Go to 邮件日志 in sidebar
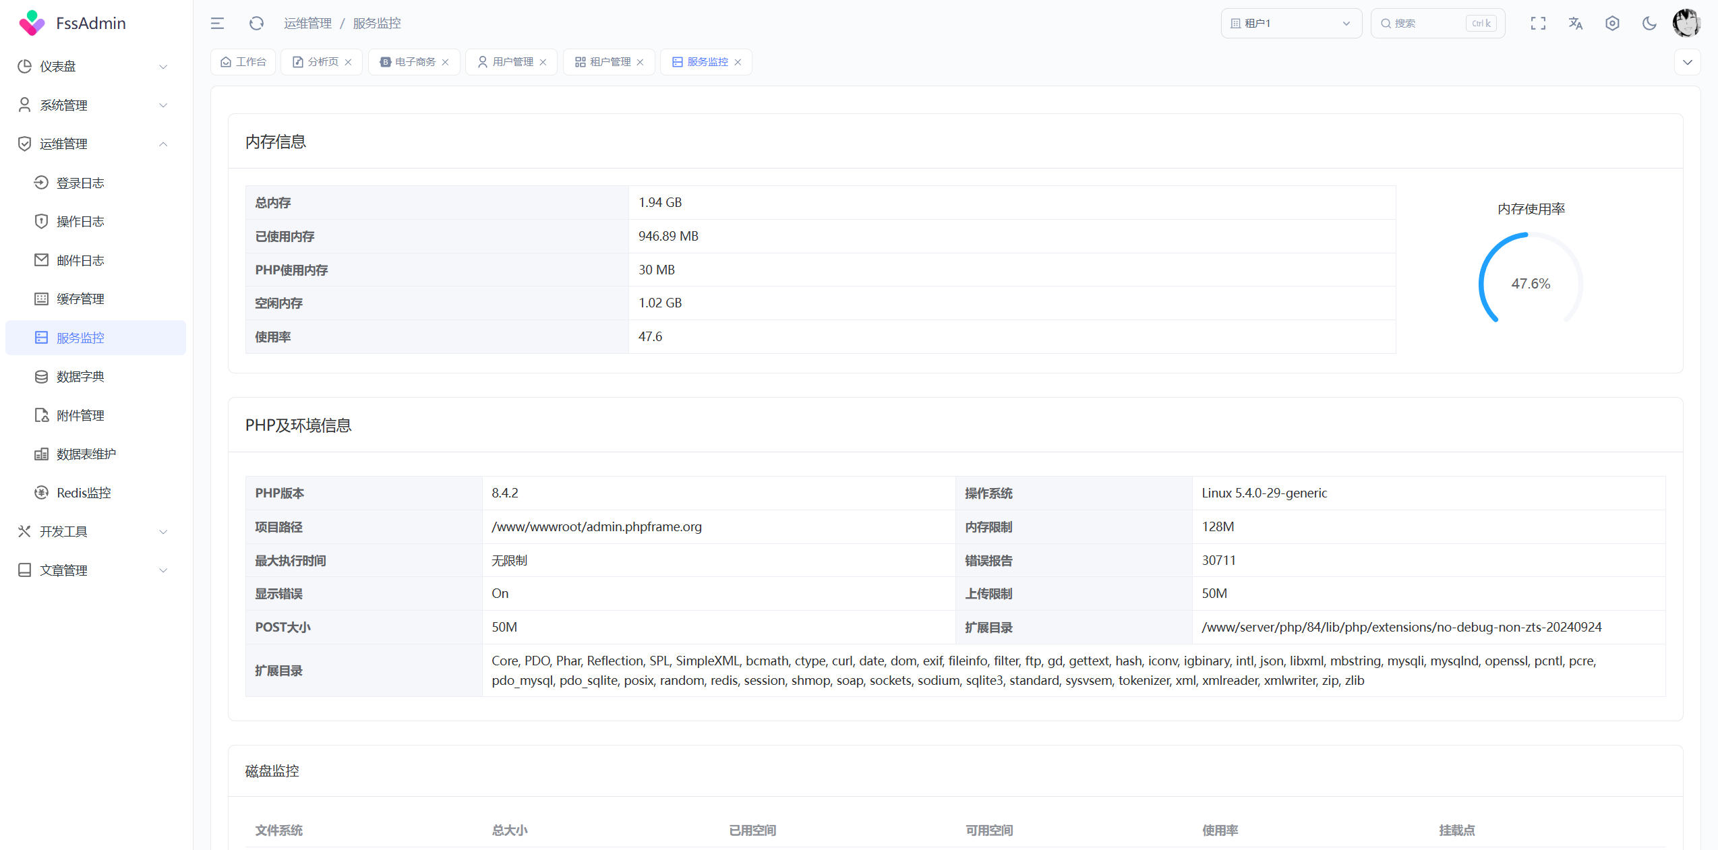1718x850 pixels. click(80, 260)
